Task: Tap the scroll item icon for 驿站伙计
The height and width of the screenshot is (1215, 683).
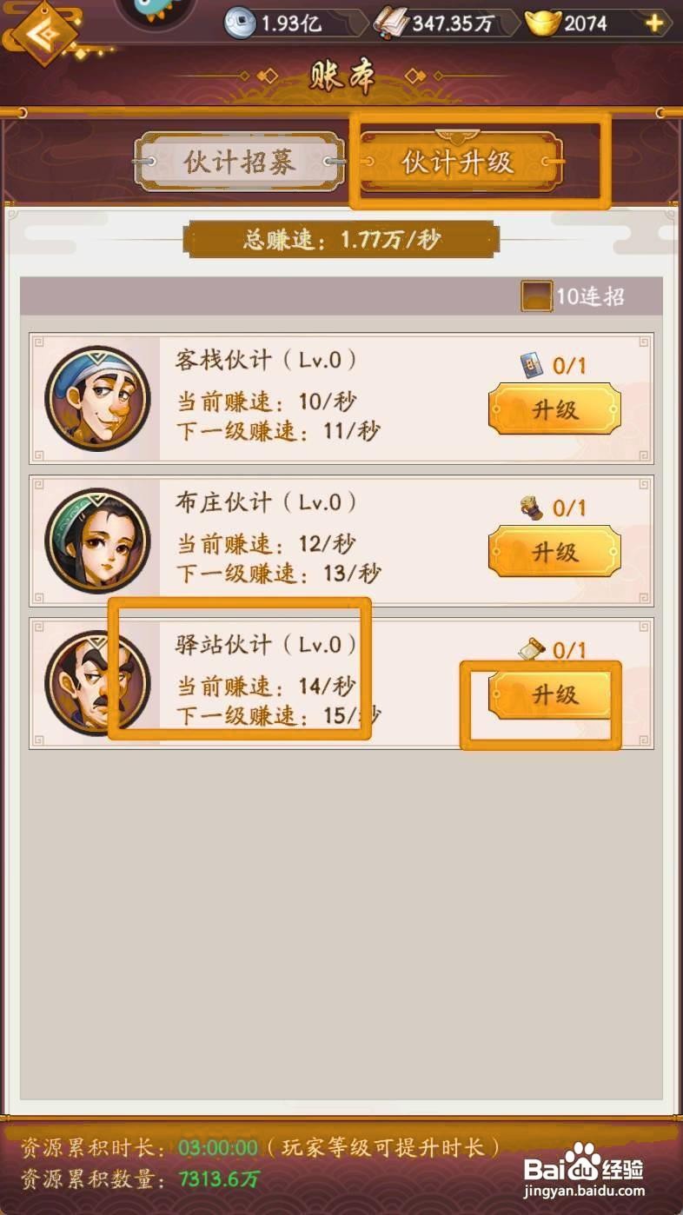Action: pos(532,649)
